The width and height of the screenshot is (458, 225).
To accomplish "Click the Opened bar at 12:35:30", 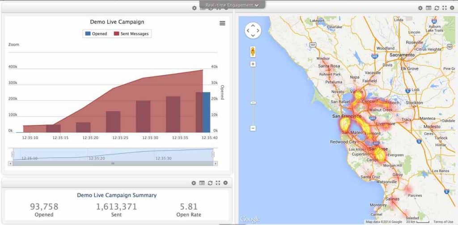I will (x=143, y=117).
